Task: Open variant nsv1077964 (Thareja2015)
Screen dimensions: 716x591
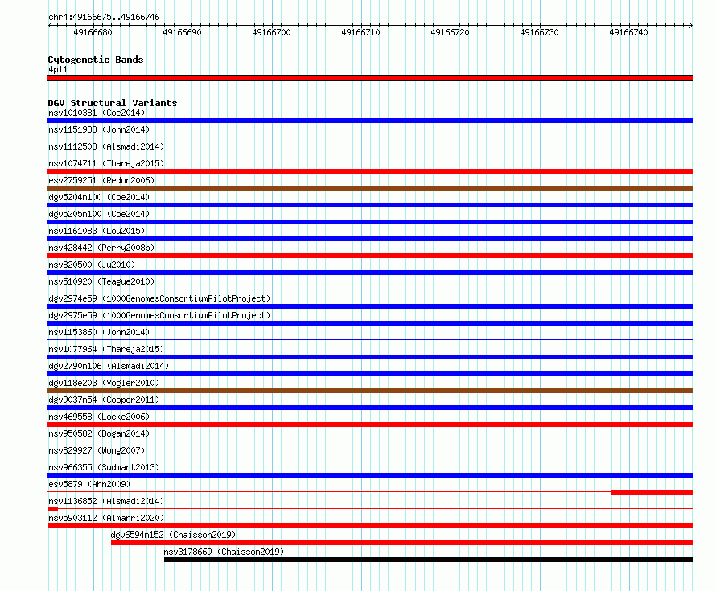Action: (106, 349)
